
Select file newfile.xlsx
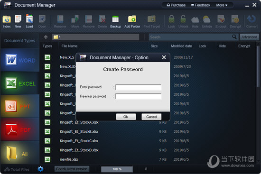point(69,159)
